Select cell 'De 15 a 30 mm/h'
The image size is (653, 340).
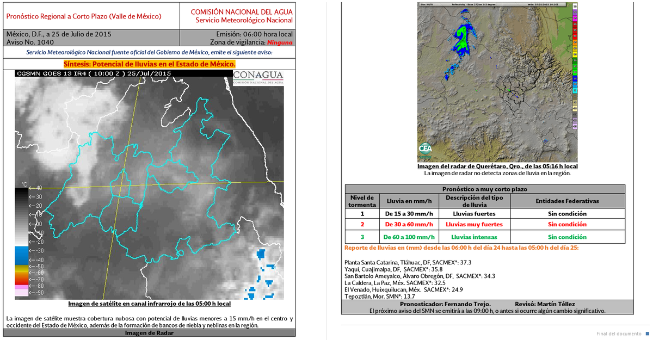click(409, 213)
